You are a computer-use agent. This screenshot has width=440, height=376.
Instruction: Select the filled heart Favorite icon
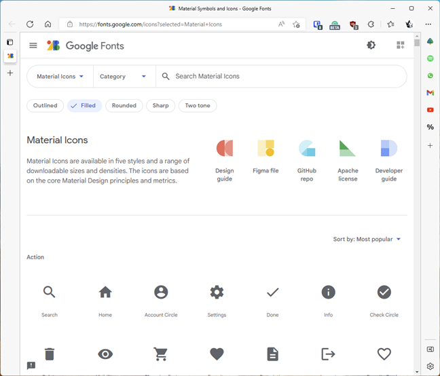pyautogui.click(x=217, y=354)
